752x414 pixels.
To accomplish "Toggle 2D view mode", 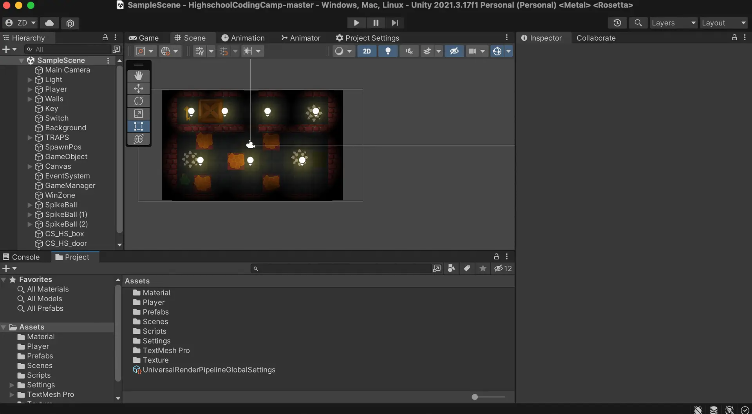I will tap(367, 51).
